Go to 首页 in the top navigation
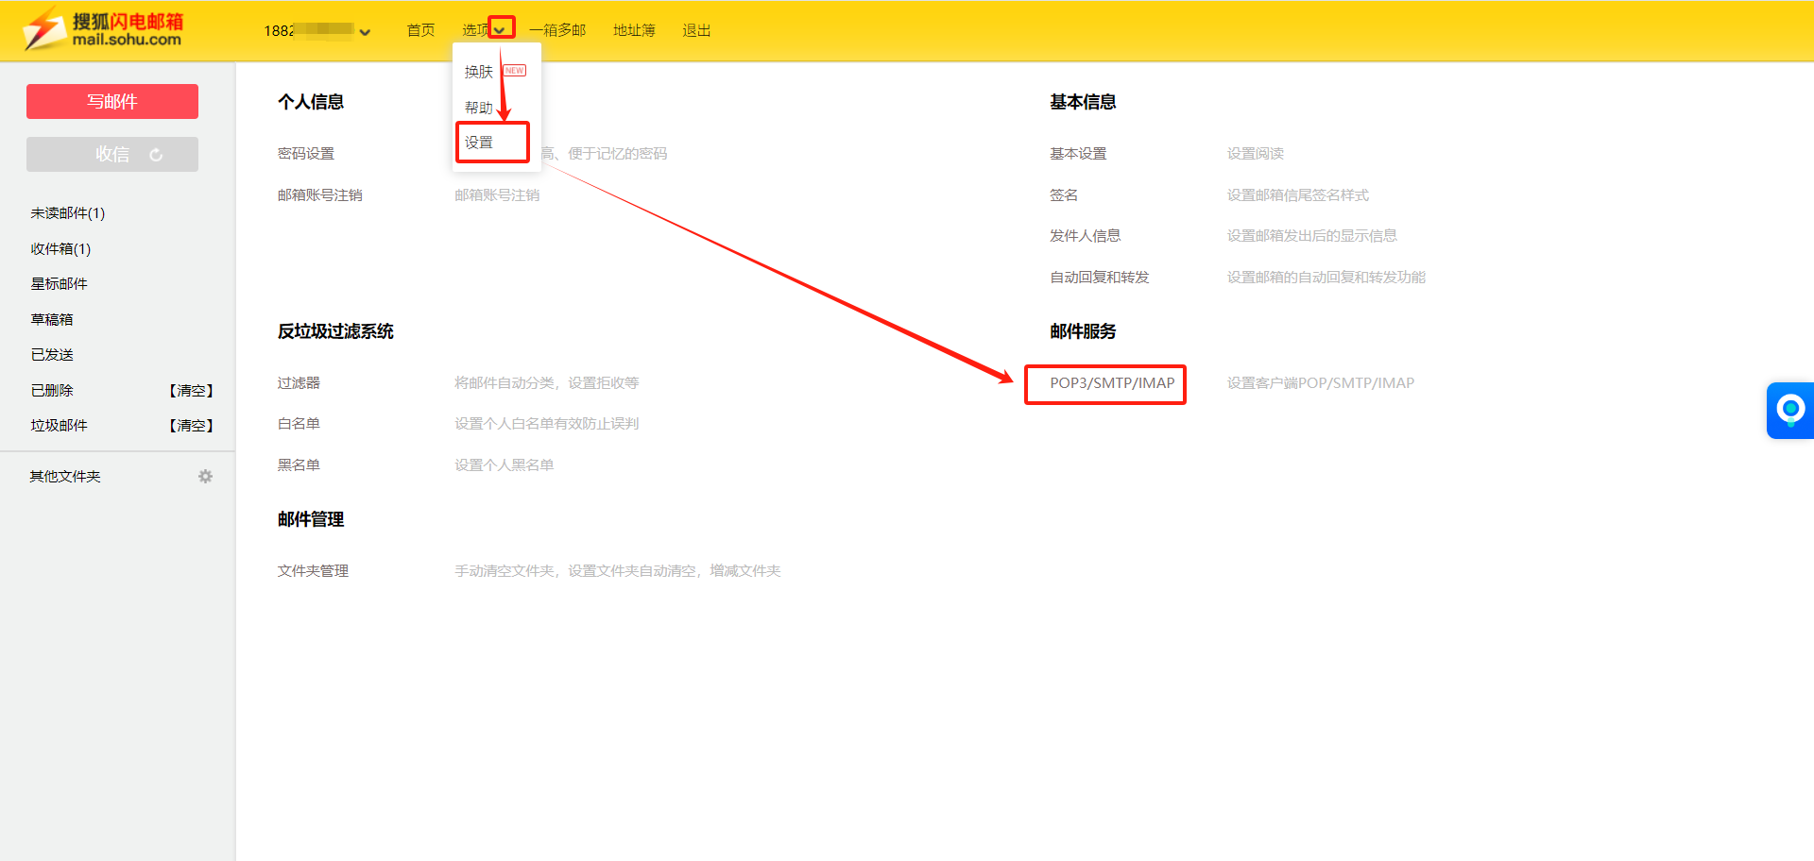1814x861 pixels. pos(420,30)
